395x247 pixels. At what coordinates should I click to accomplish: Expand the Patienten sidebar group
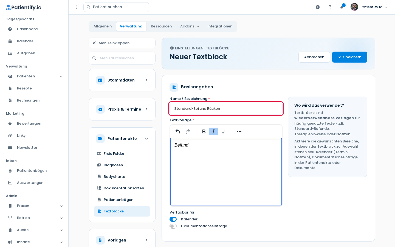(x=34, y=76)
